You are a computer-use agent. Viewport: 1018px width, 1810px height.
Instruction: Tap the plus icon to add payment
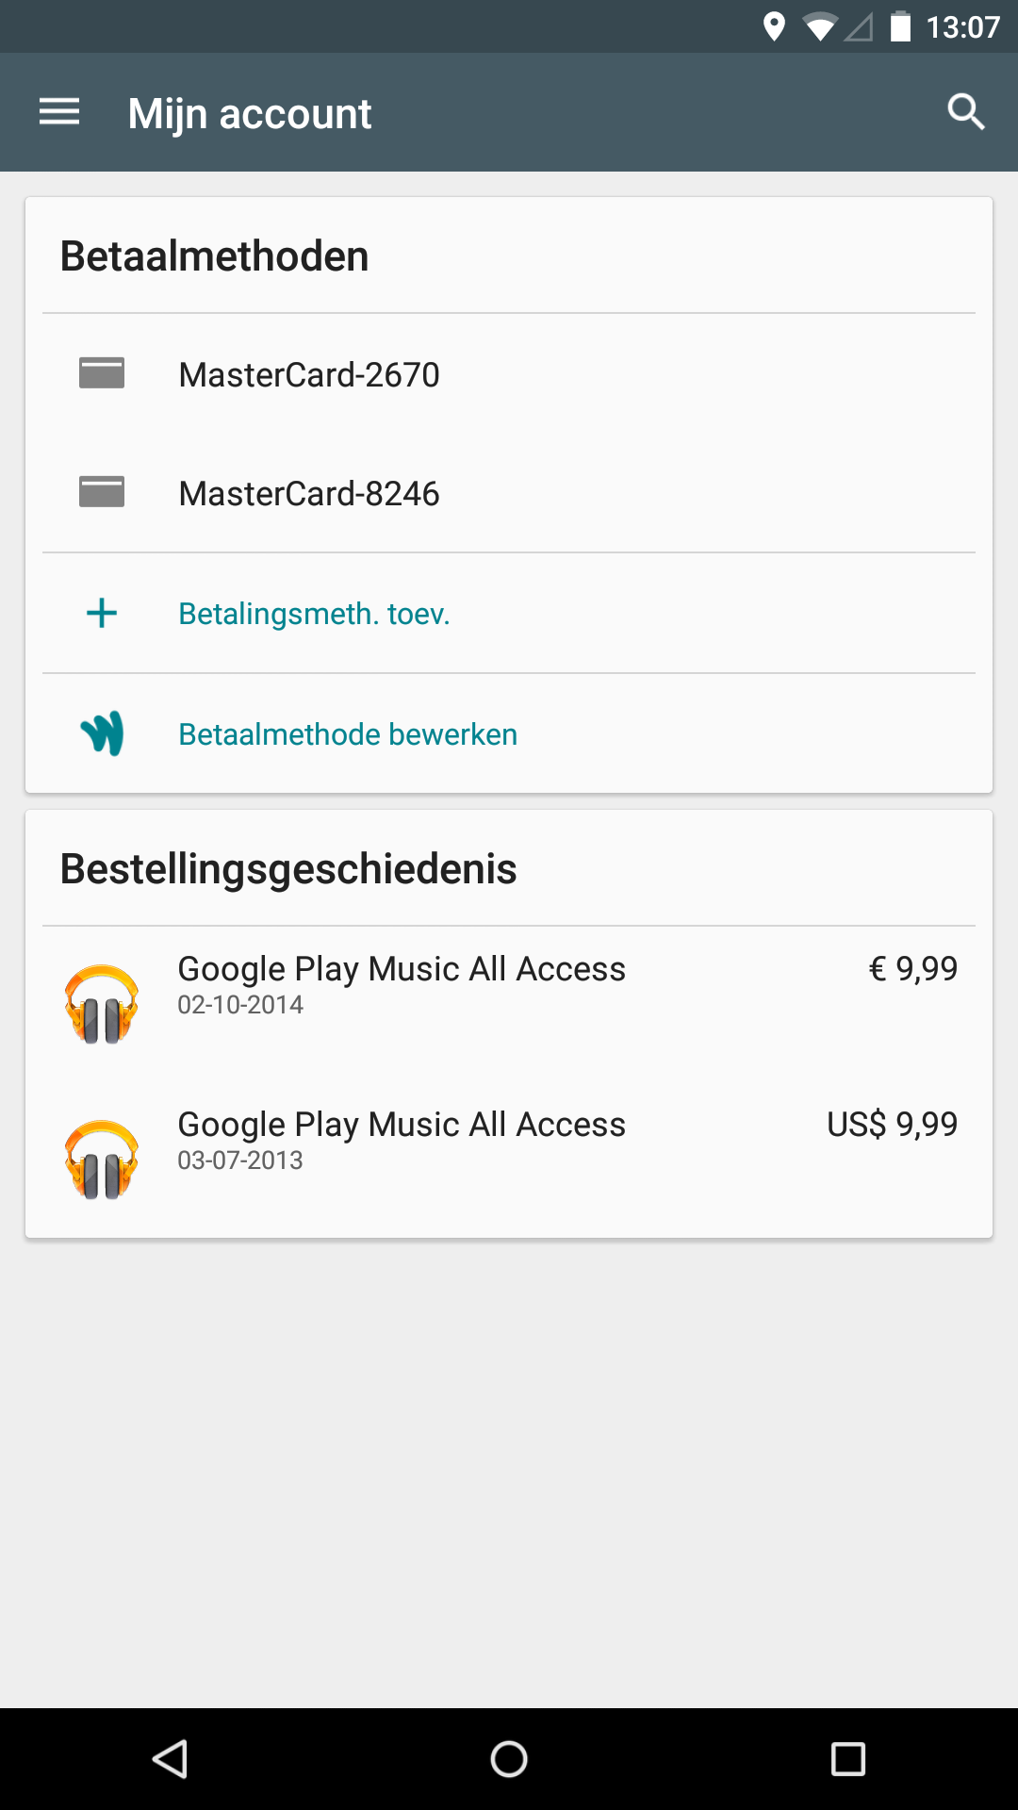point(102,614)
